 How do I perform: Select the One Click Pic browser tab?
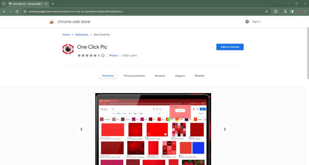[28, 4]
